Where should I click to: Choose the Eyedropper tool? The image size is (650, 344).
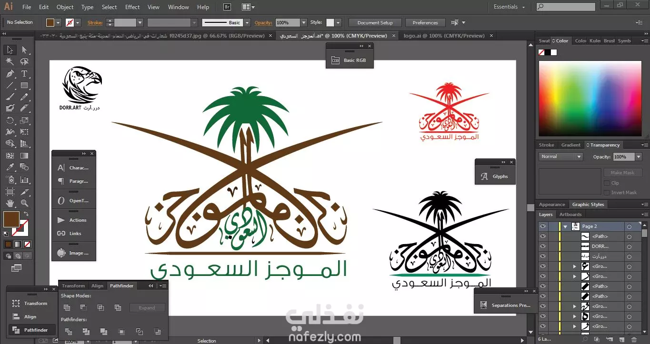10,167
